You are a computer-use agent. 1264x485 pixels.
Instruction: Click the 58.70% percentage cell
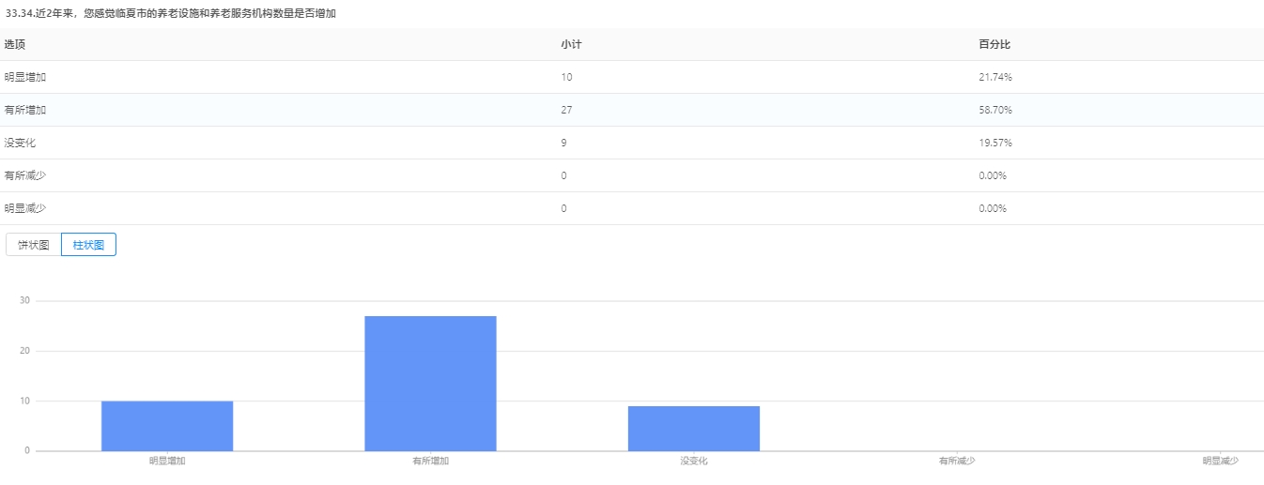994,110
